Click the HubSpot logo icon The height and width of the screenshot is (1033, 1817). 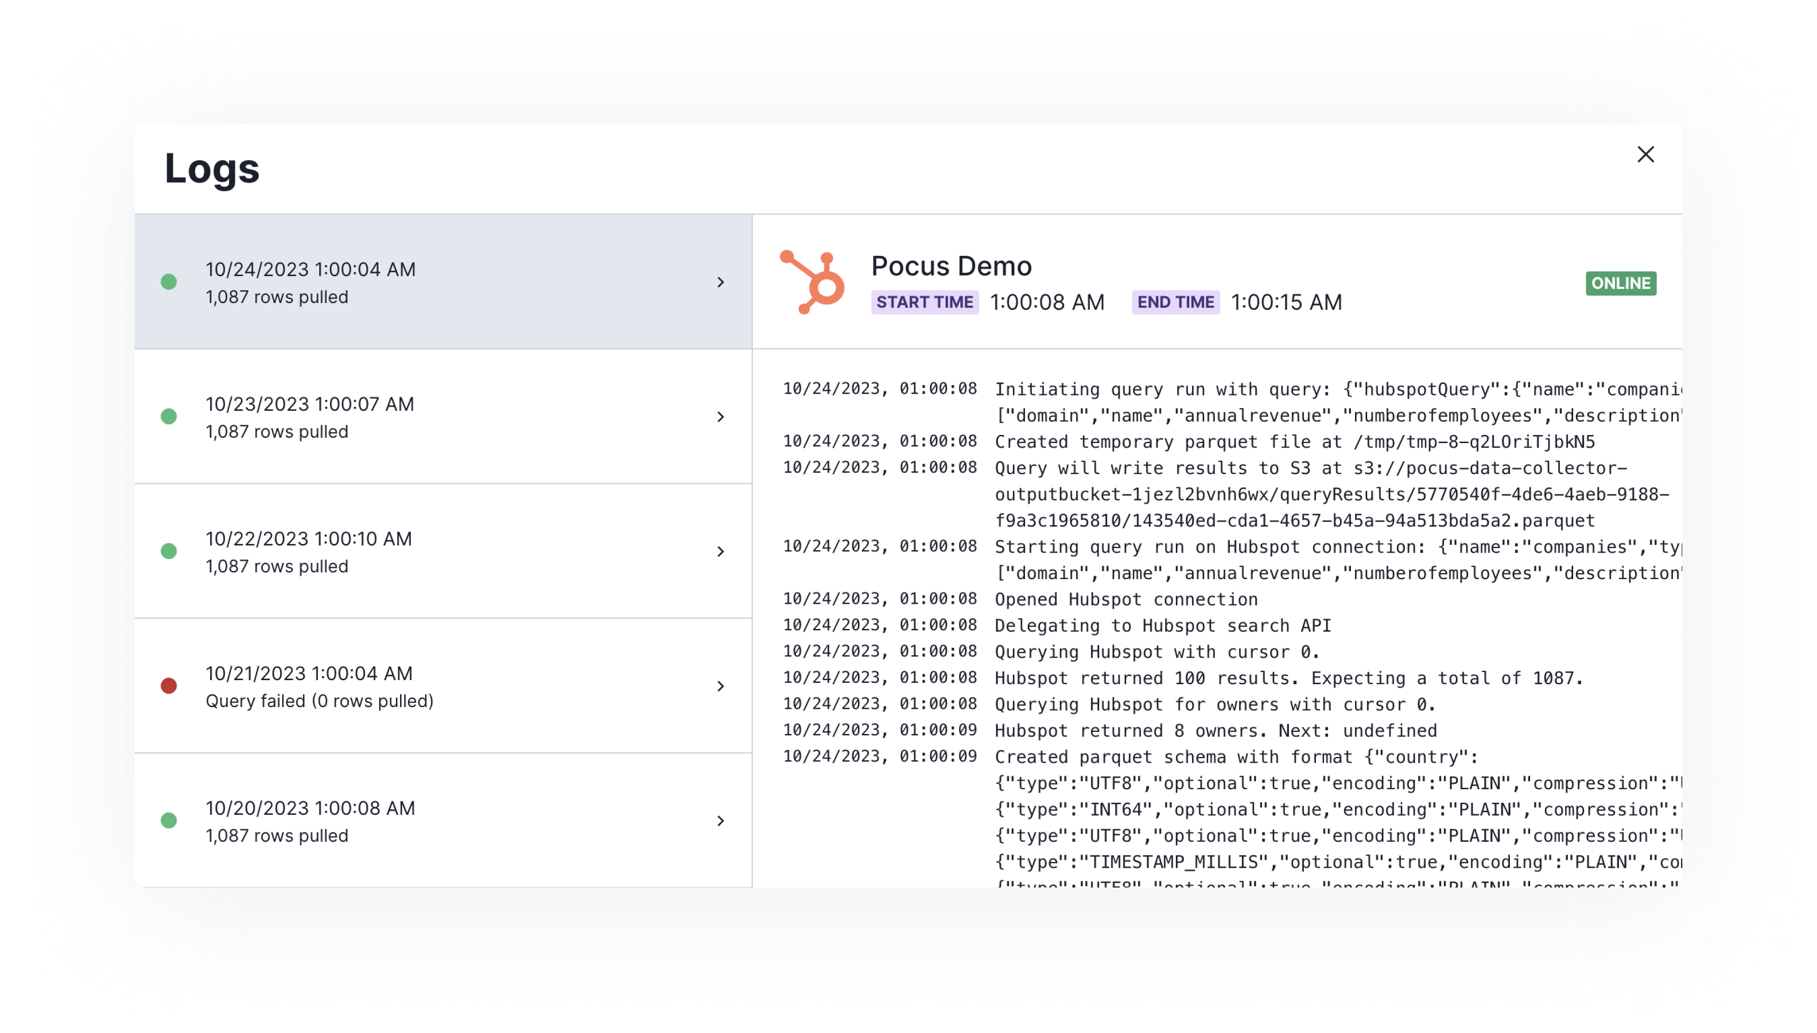pyautogui.click(x=812, y=282)
